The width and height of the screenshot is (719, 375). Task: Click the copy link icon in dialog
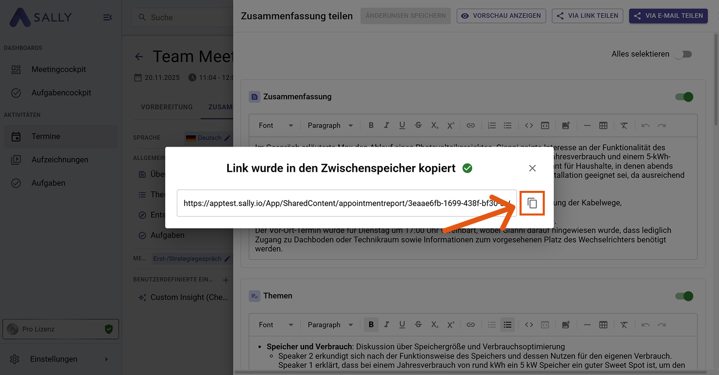pos(532,203)
